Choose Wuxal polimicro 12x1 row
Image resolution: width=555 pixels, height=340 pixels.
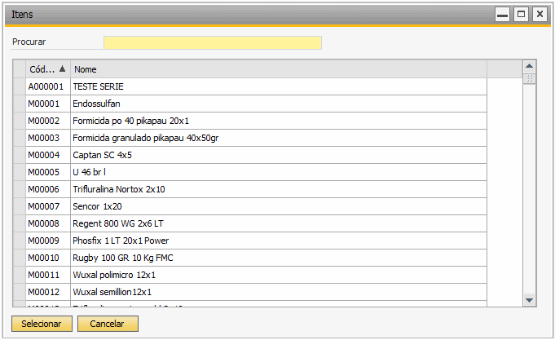250,275
